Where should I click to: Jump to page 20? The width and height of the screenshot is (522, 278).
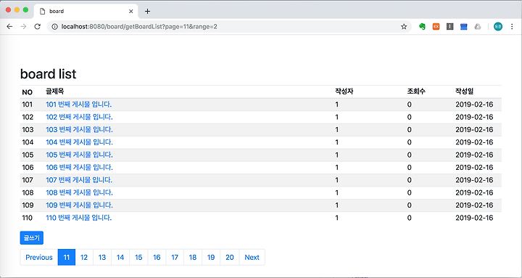[x=230, y=258]
